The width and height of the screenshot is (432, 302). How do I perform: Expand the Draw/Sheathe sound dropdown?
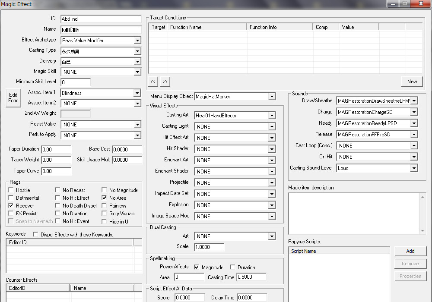pyautogui.click(x=414, y=101)
